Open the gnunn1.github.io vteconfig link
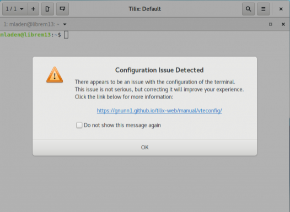Screen dimensions: 290x212 (159, 111)
